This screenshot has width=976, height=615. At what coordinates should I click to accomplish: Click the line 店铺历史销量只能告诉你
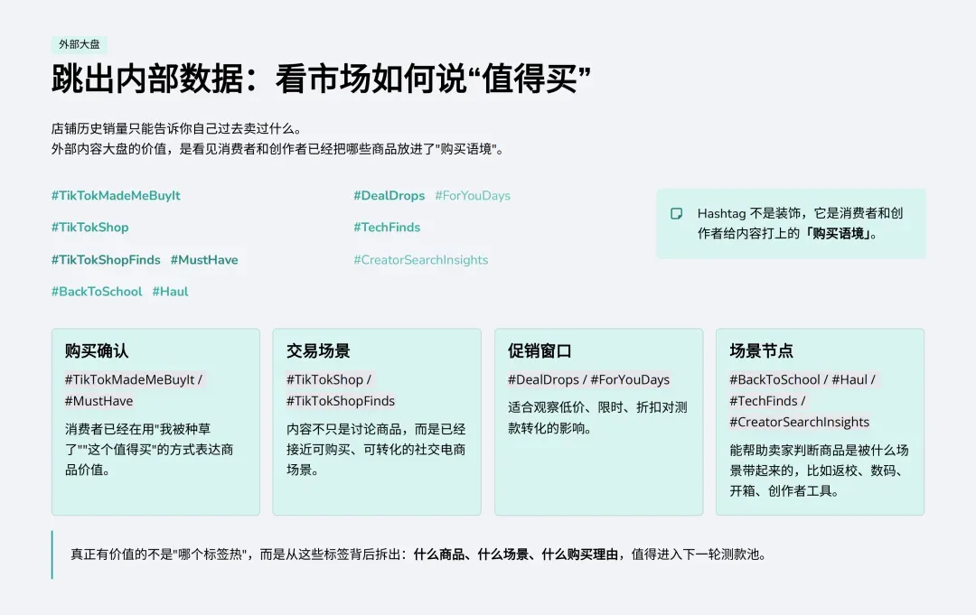(x=177, y=129)
